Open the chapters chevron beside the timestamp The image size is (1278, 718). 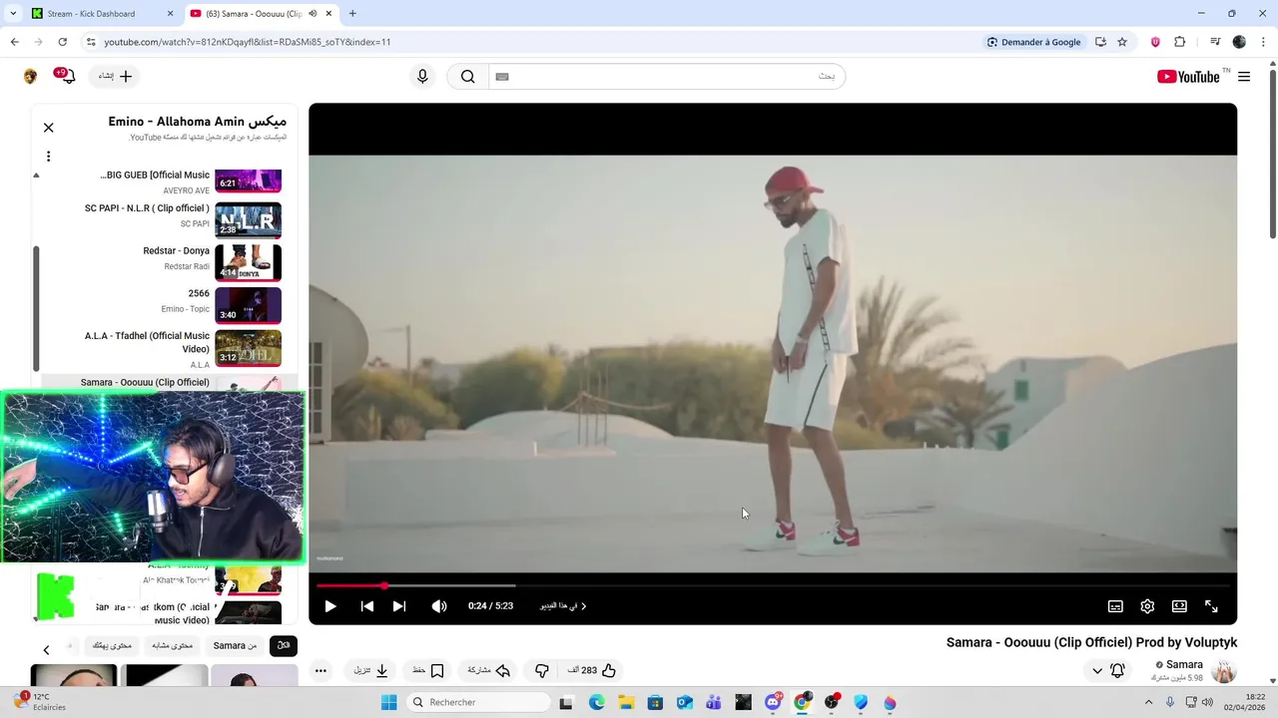coord(583,606)
